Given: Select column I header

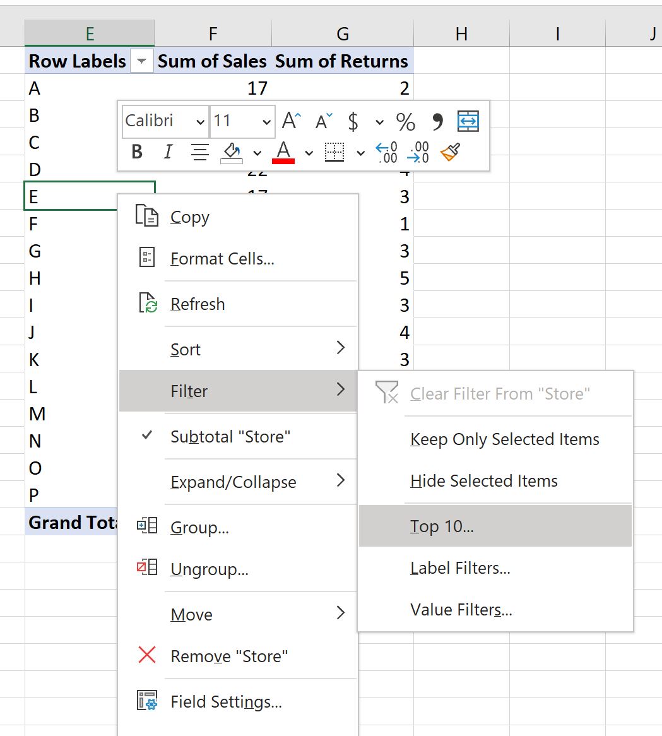Looking at the screenshot, I should pyautogui.click(x=557, y=33).
